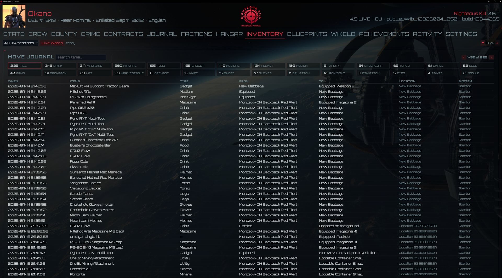
Task: Open the STATS tab
Action: (14, 34)
